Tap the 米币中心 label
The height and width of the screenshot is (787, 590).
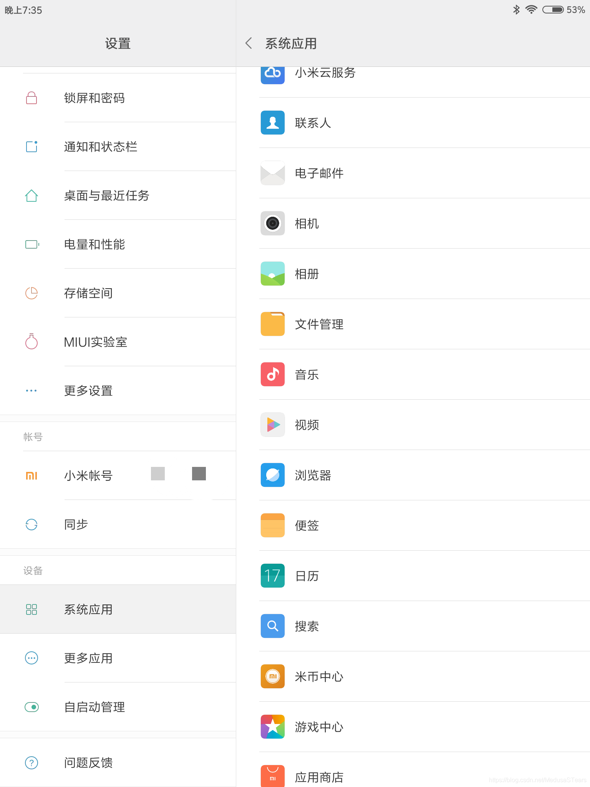point(319,677)
